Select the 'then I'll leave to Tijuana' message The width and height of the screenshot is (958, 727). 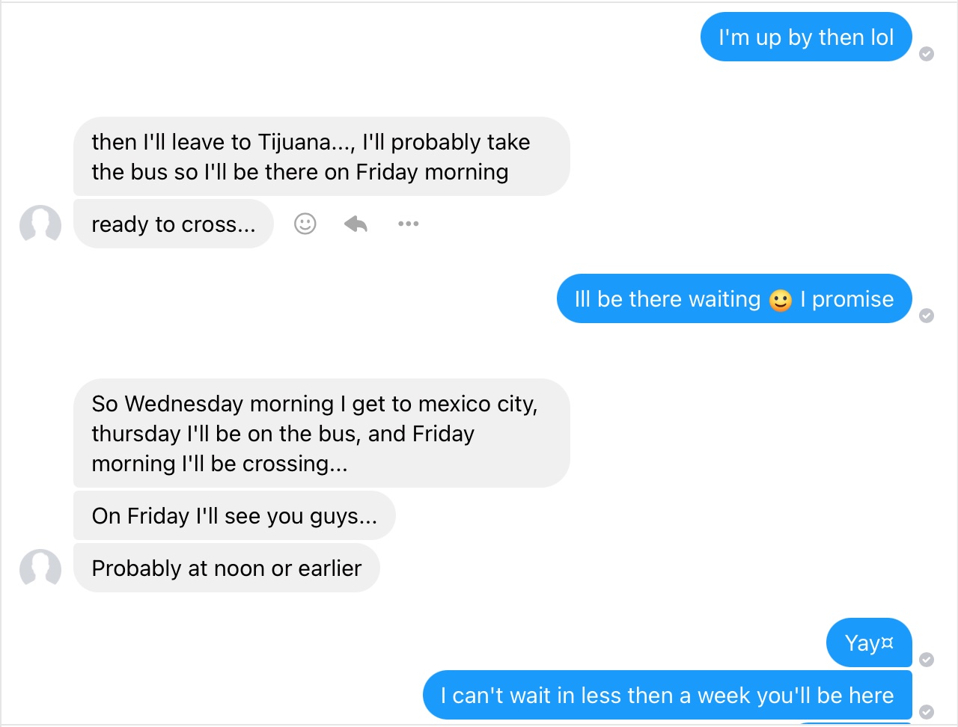pos(321,156)
